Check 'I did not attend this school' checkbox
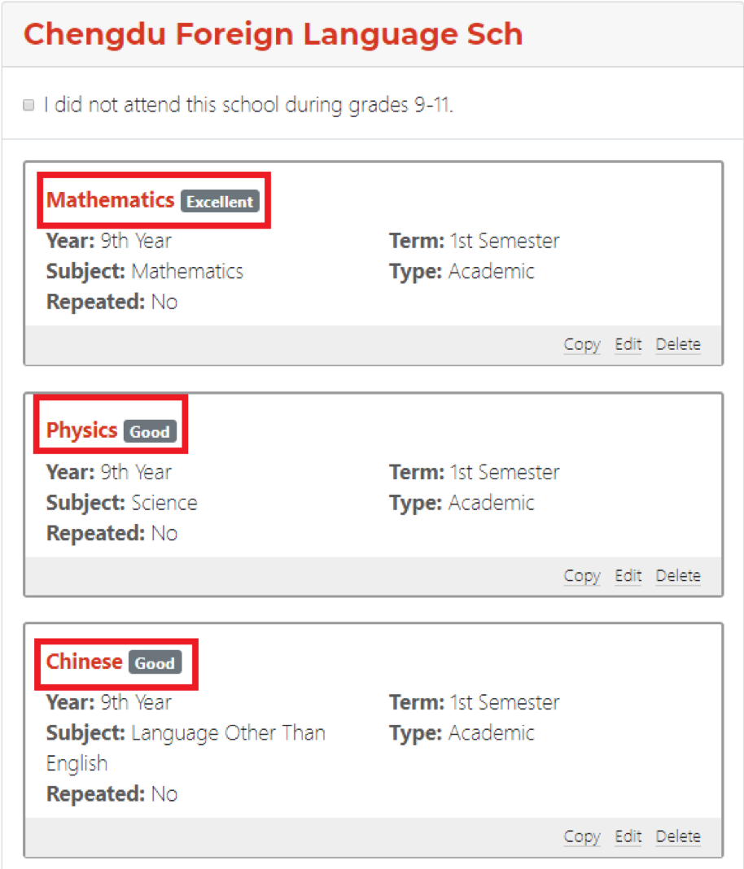The width and height of the screenshot is (744, 869). 28,105
